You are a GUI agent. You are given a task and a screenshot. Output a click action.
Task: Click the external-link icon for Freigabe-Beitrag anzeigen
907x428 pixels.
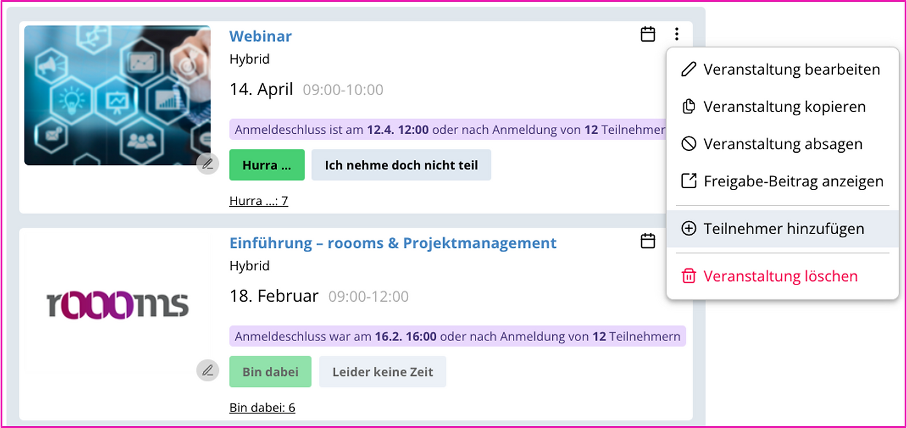[689, 182]
